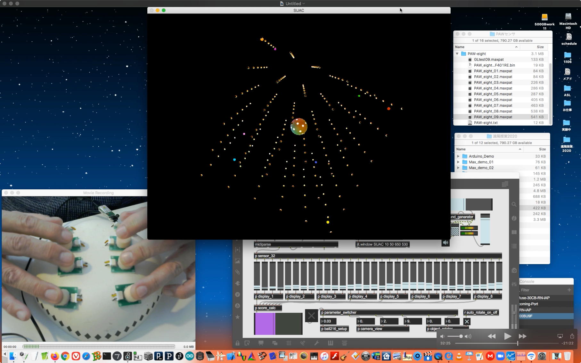Image resolution: width=581 pixels, height=363 pixels.
Task: Select PAW_eight_09.maxpat file
Action: tap(501, 117)
